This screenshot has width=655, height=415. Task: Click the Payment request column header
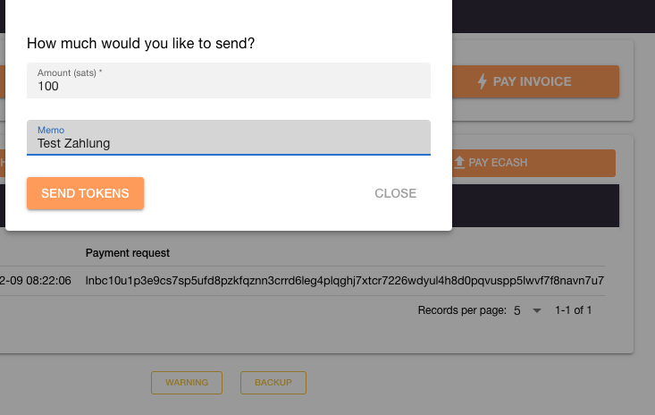[x=128, y=253]
